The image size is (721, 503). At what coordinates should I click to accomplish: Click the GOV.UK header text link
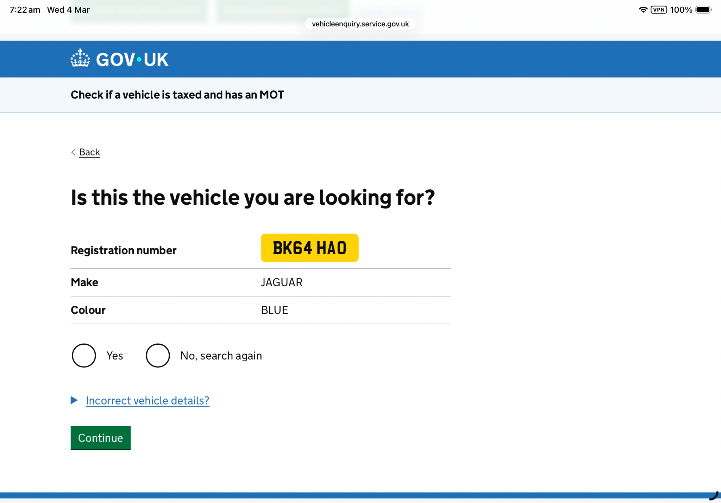click(x=132, y=59)
